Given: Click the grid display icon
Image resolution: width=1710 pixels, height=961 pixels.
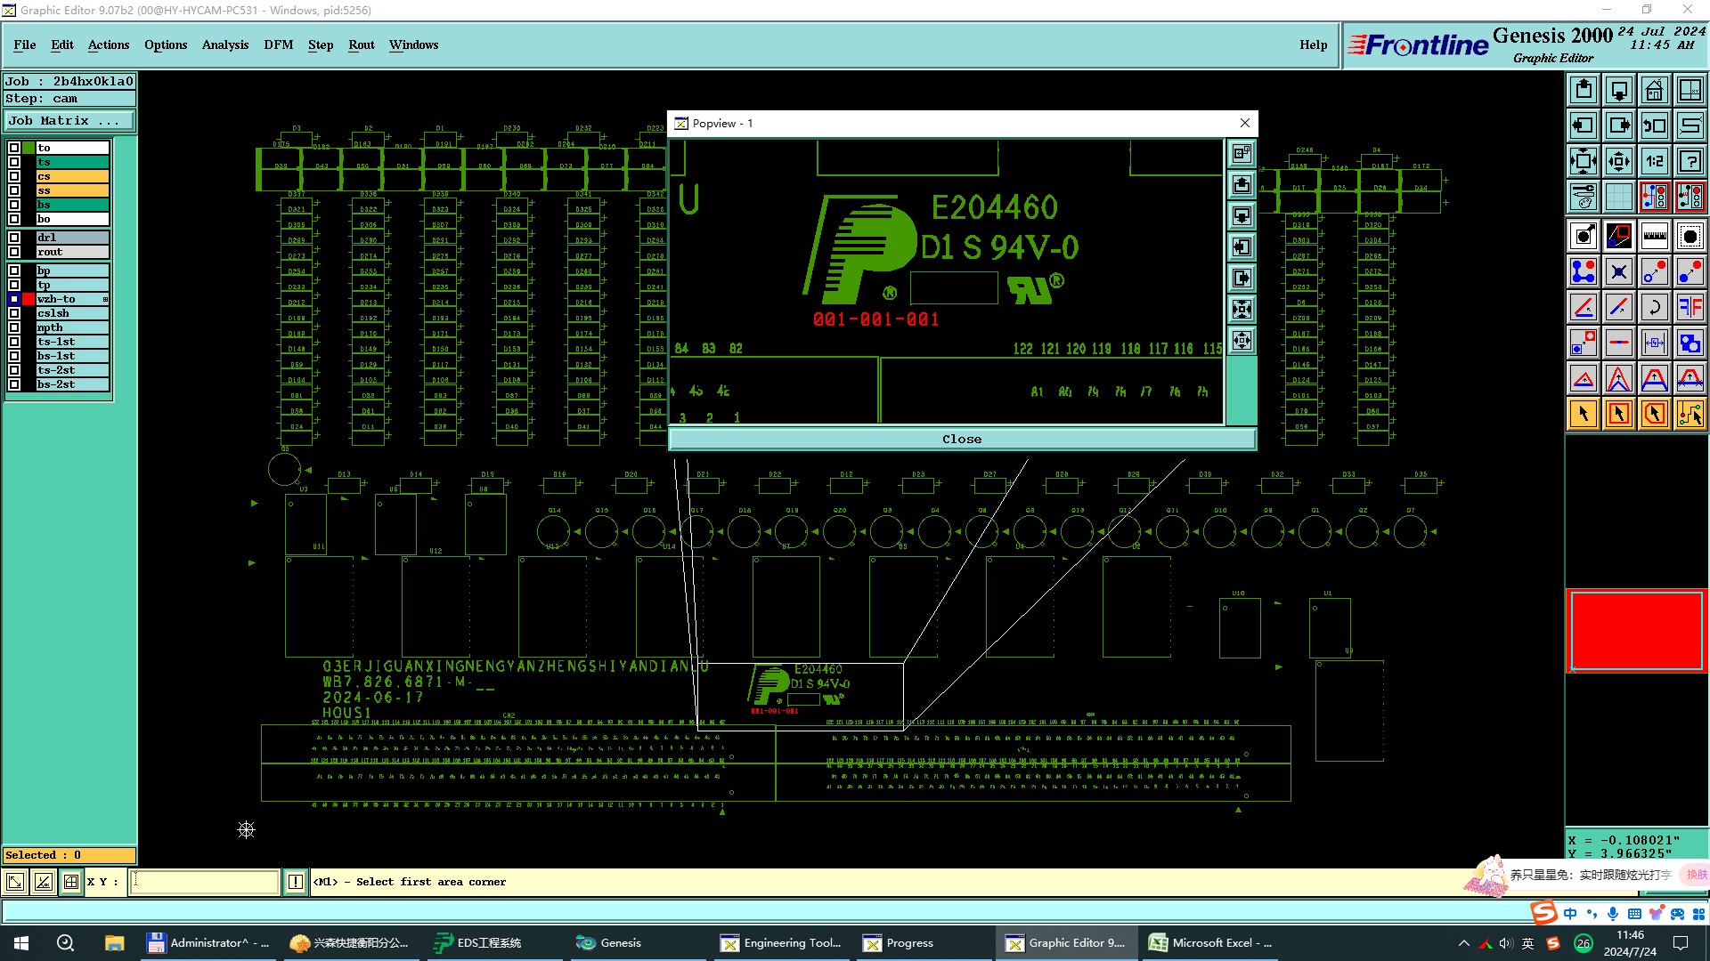Looking at the screenshot, I should (x=1618, y=197).
